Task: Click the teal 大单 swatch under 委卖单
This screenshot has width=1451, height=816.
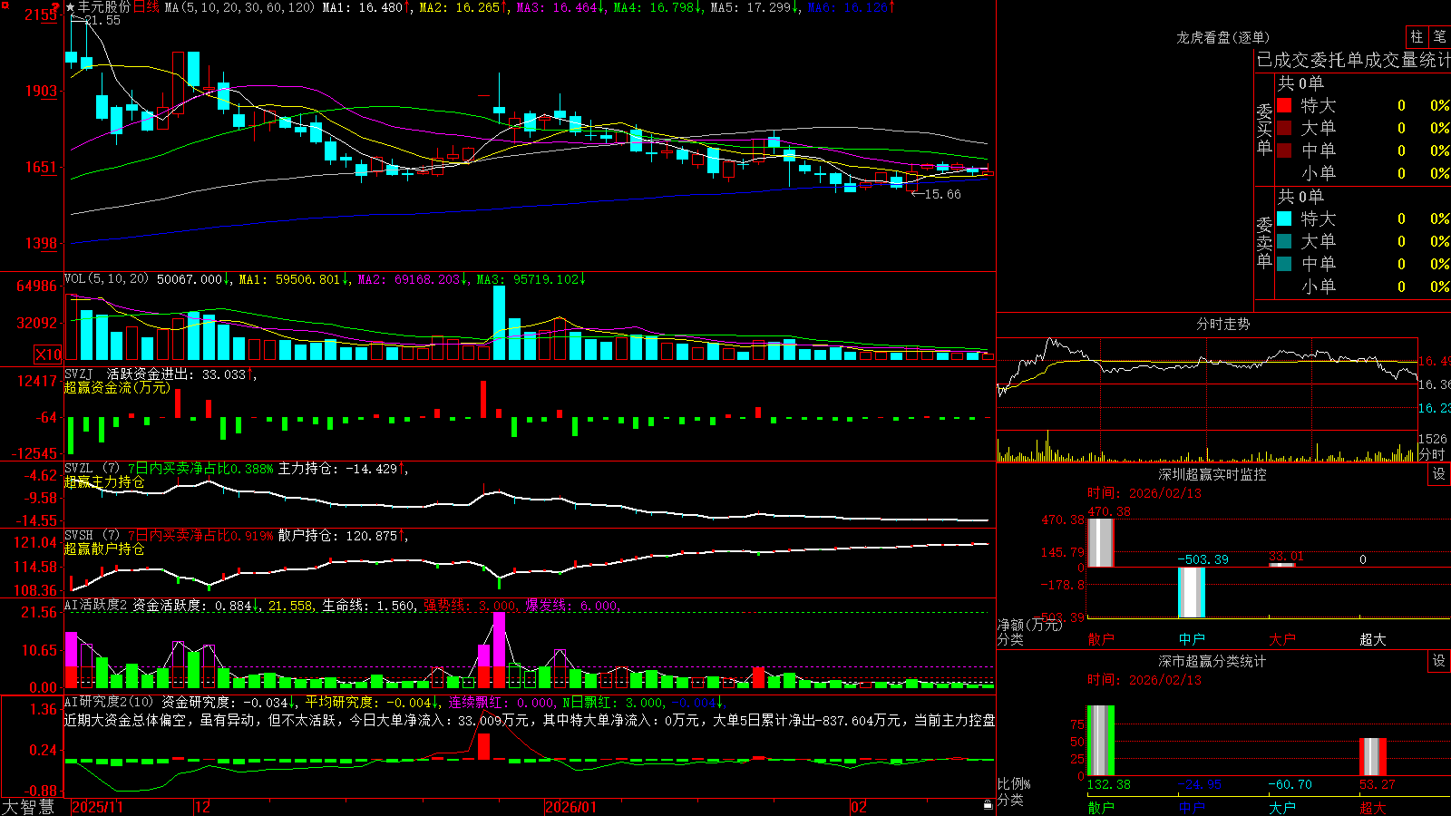Action: 1284,241
